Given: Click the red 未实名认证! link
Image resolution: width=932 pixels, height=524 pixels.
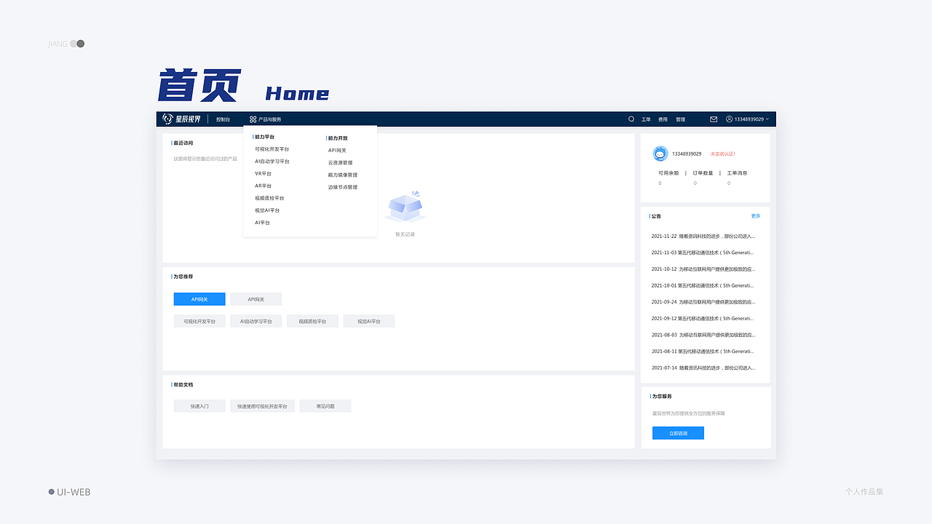Looking at the screenshot, I should (x=723, y=154).
